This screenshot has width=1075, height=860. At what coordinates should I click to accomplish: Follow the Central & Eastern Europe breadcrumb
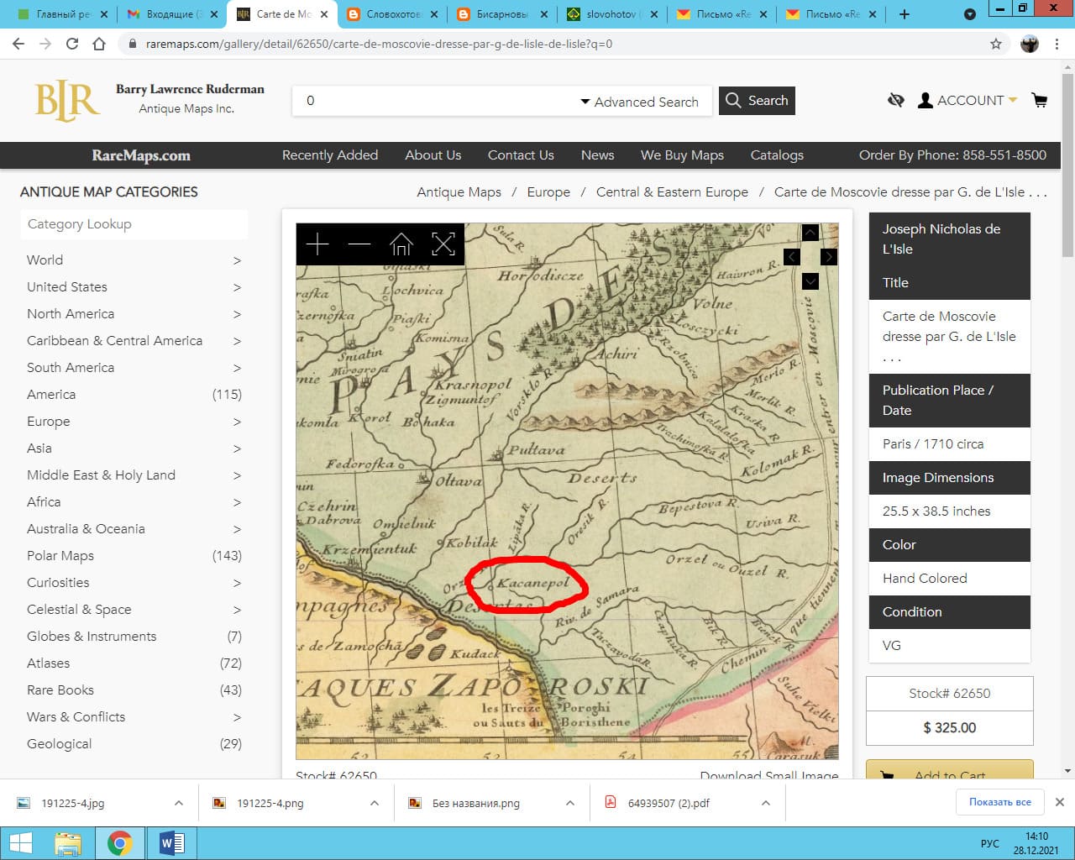(672, 192)
